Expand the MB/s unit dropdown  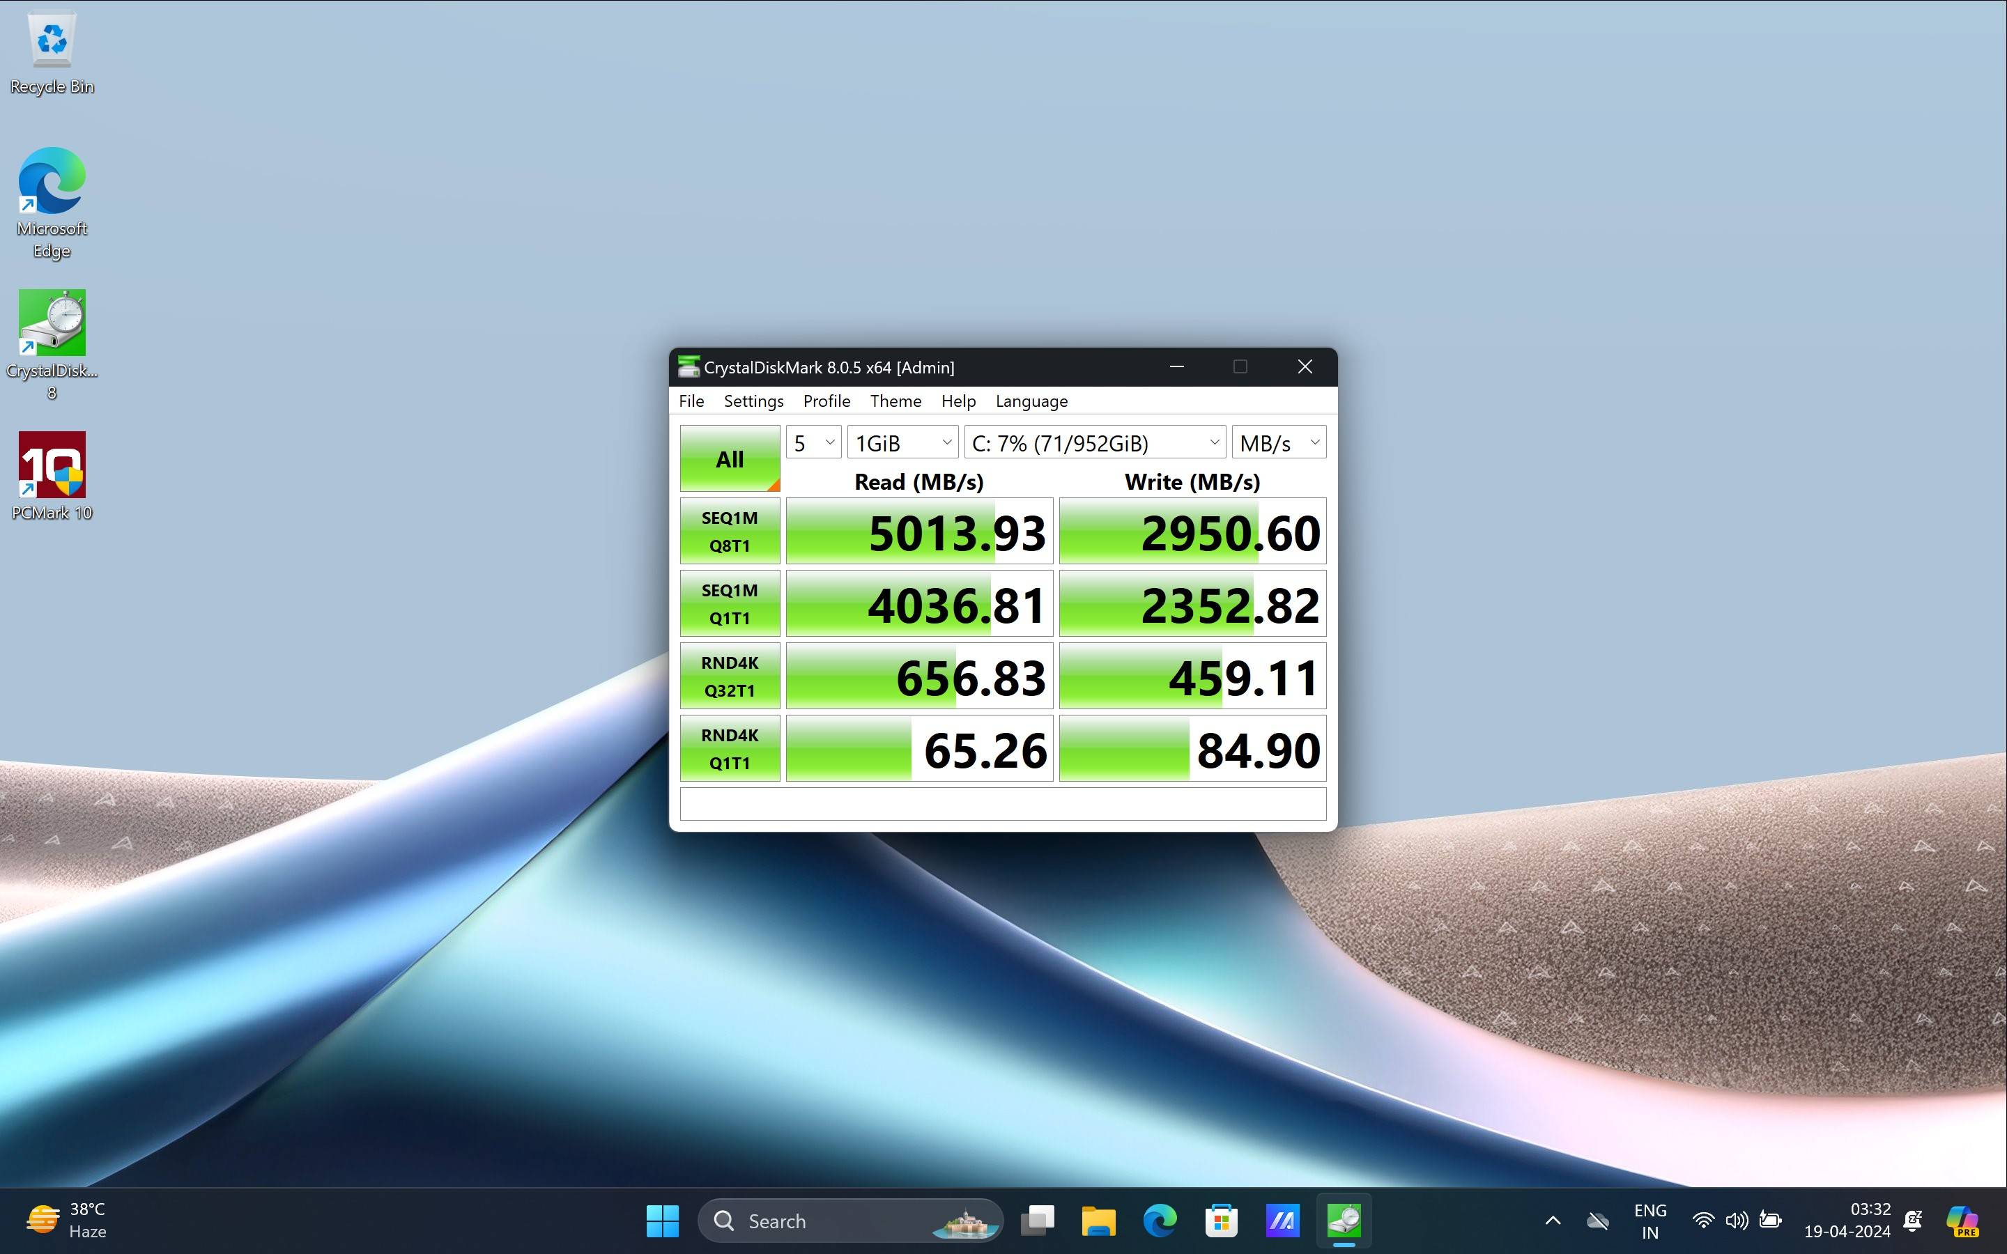click(1278, 443)
